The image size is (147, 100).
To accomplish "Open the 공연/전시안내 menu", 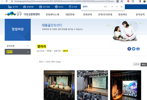I will tap(105, 14).
